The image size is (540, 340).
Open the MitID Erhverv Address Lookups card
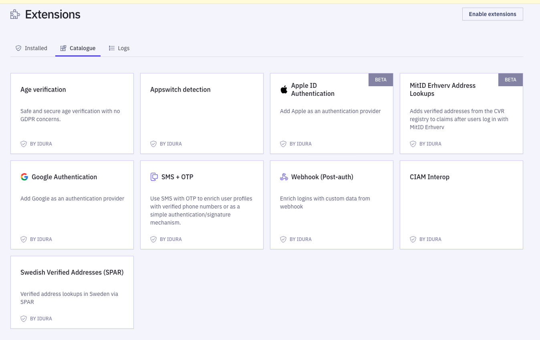461,113
